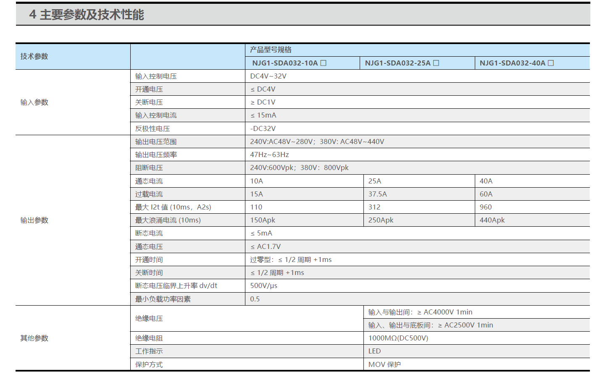Select the value '≤ DC4V'

click(x=263, y=89)
